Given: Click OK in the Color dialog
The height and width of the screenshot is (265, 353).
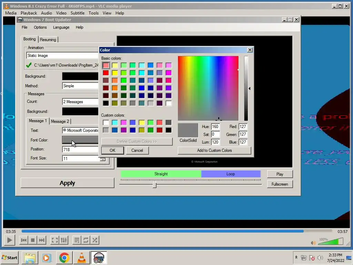Looking at the screenshot, I should point(112,150).
